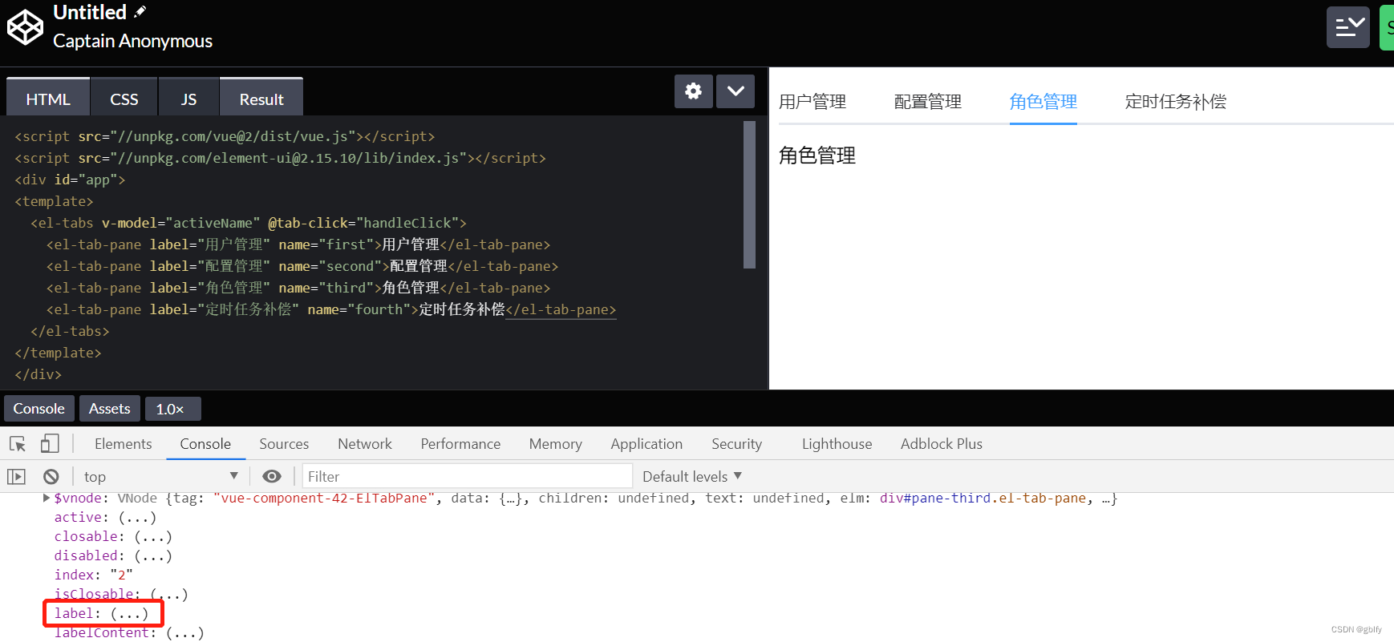Image resolution: width=1394 pixels, height=642 pixels.
Task: Open the HTML editor settings gear
Action: (x=694, y=91)
